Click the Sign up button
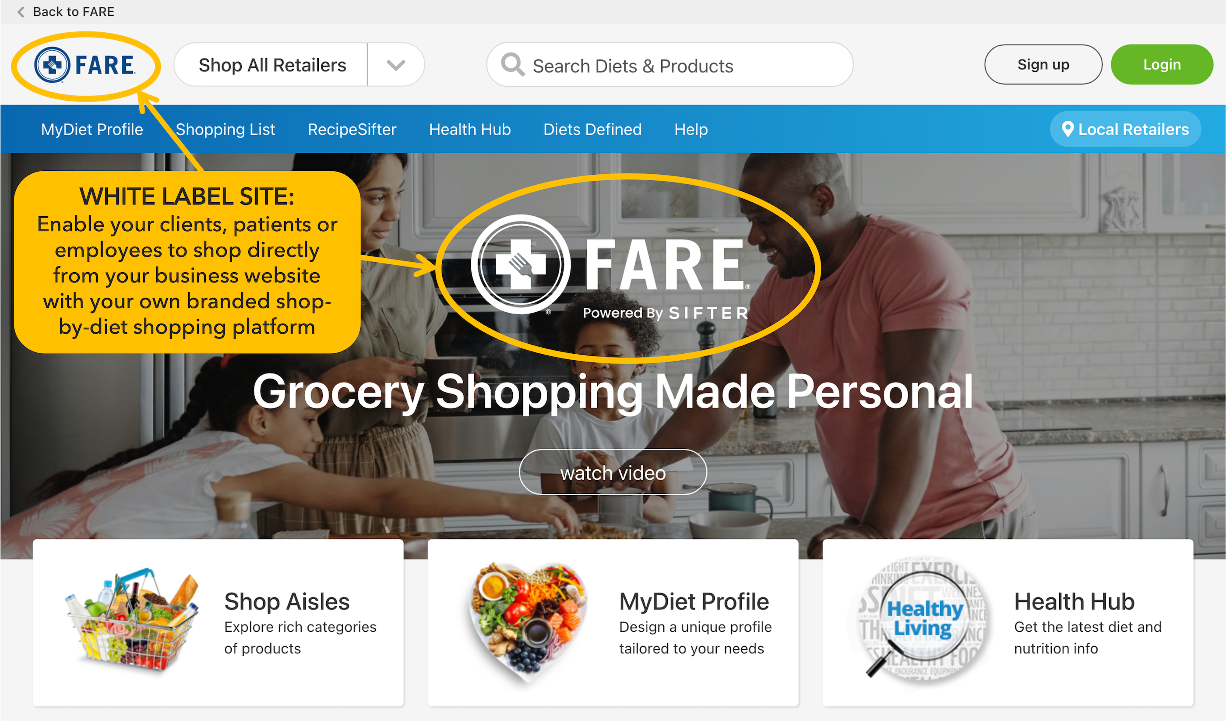 (1043, 65)
